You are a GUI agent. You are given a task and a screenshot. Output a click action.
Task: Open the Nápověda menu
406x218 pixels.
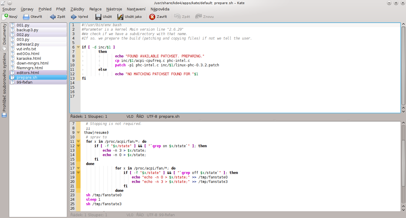160,9
